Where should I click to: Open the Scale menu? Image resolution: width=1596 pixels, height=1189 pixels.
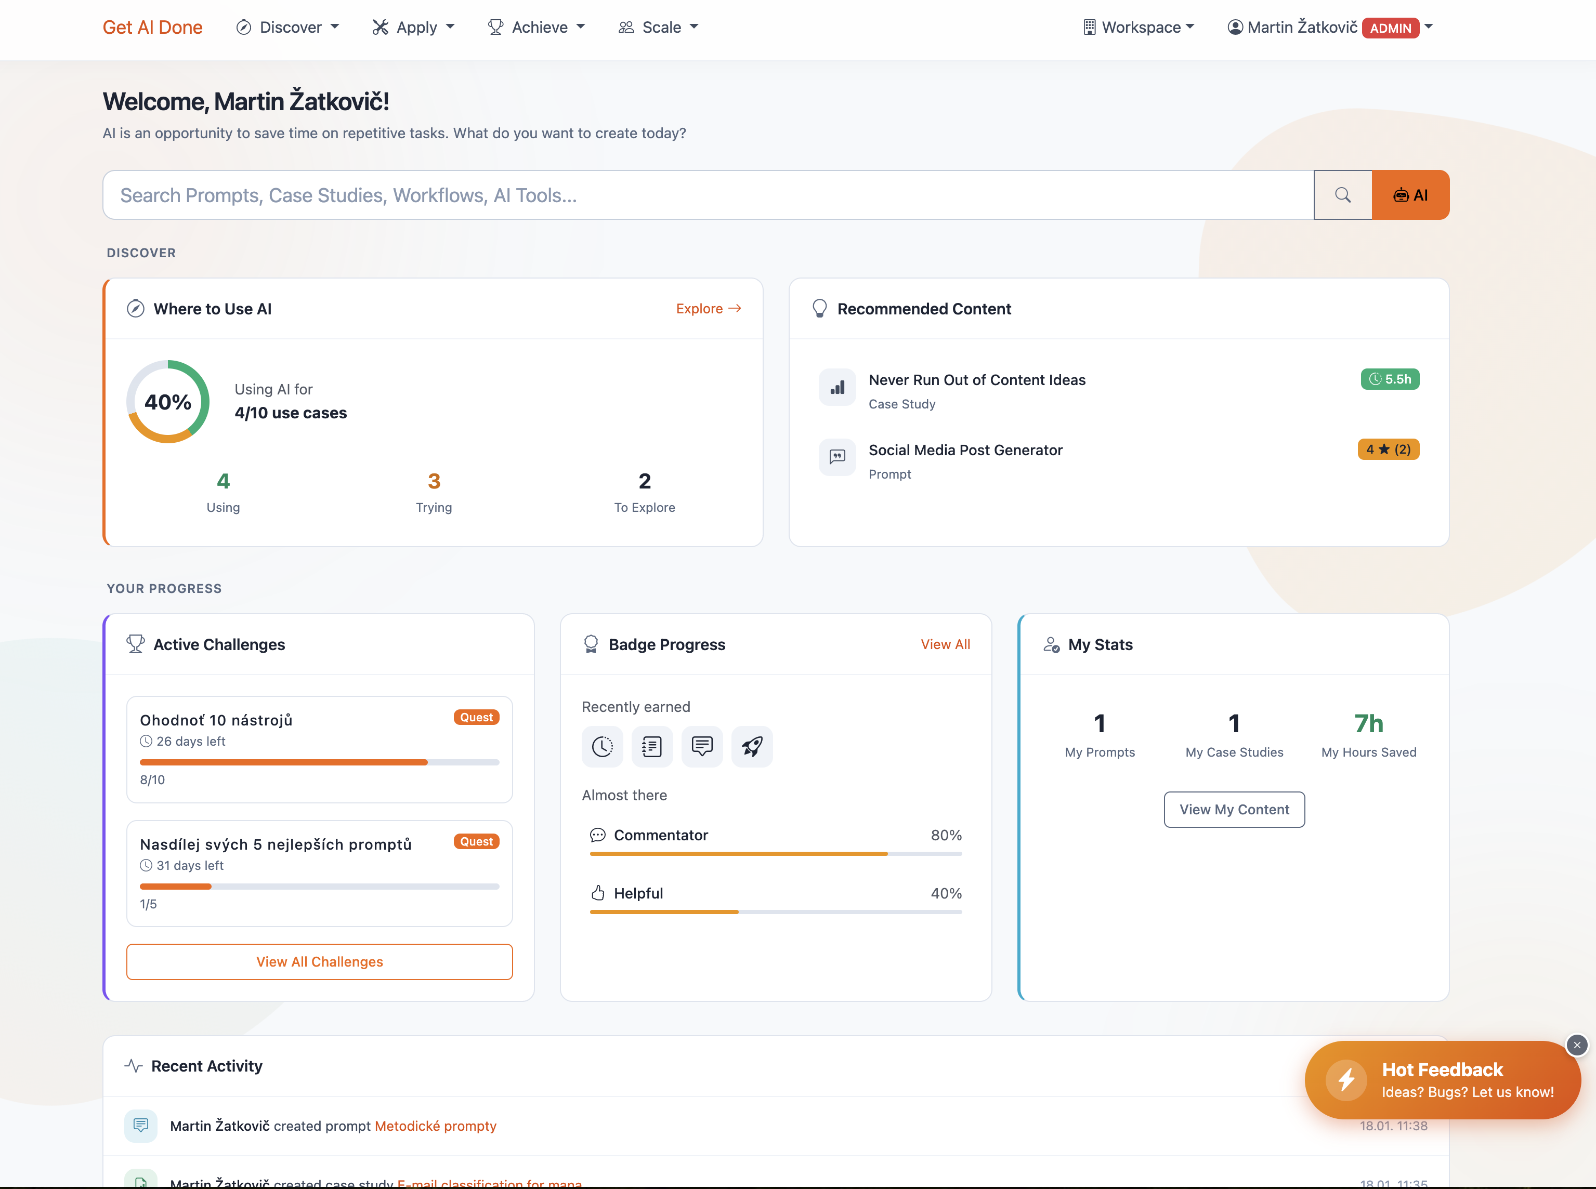pyautogui.click(x=659, y=28)
